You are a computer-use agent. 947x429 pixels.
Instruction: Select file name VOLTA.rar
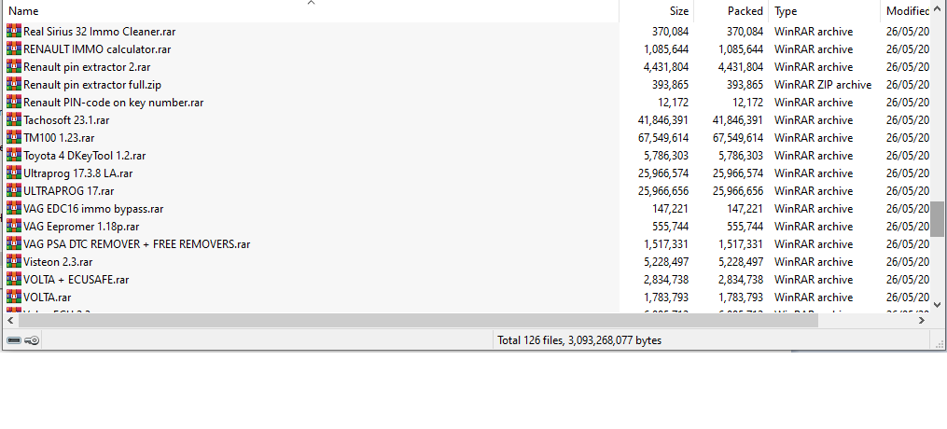[47, 298]
